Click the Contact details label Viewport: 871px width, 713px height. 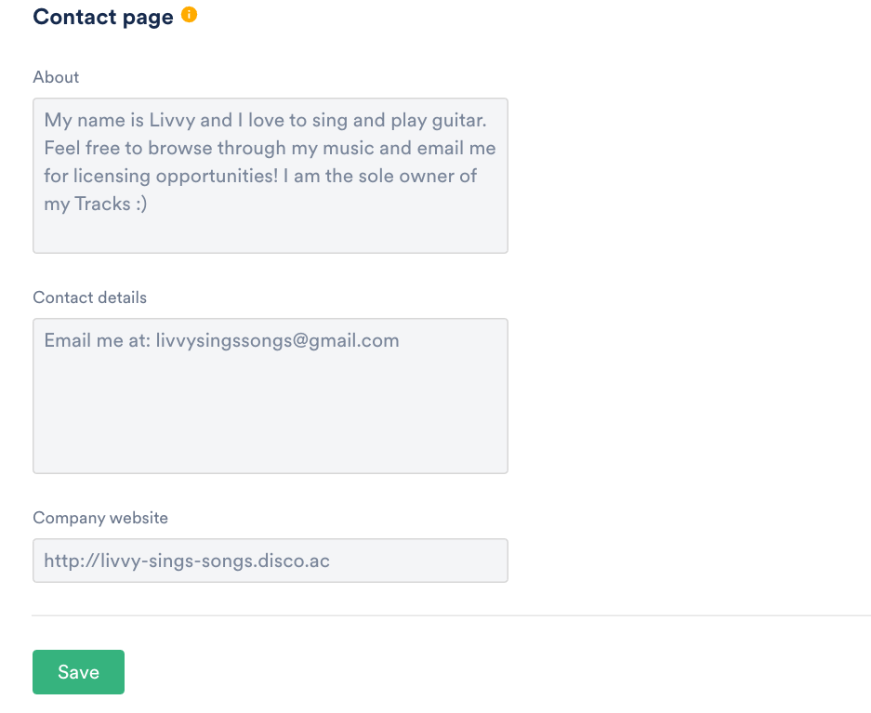(x=89, y=297)
